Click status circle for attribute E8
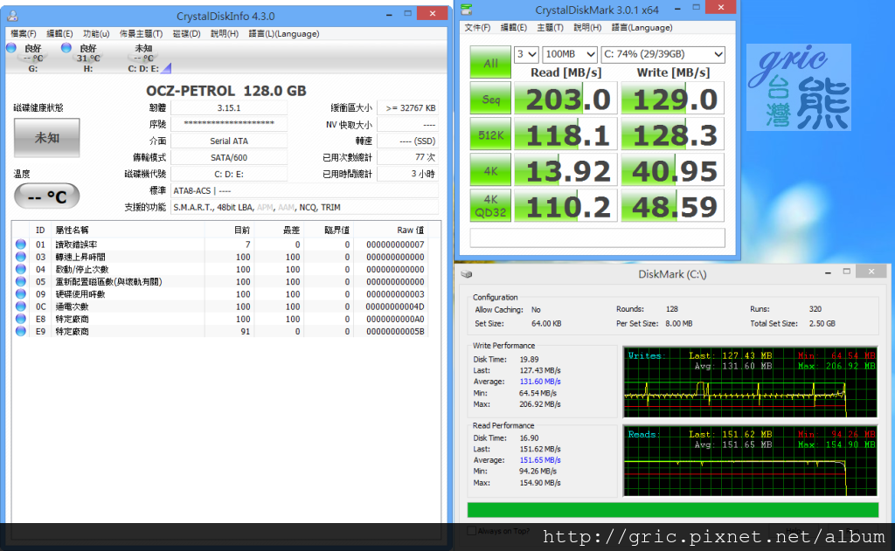The image size is (895, 551). pos(21,319)
